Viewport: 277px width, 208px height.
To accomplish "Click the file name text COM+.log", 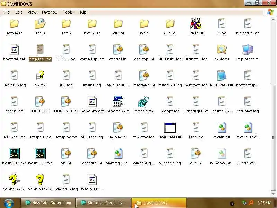I will pos(66,59).
